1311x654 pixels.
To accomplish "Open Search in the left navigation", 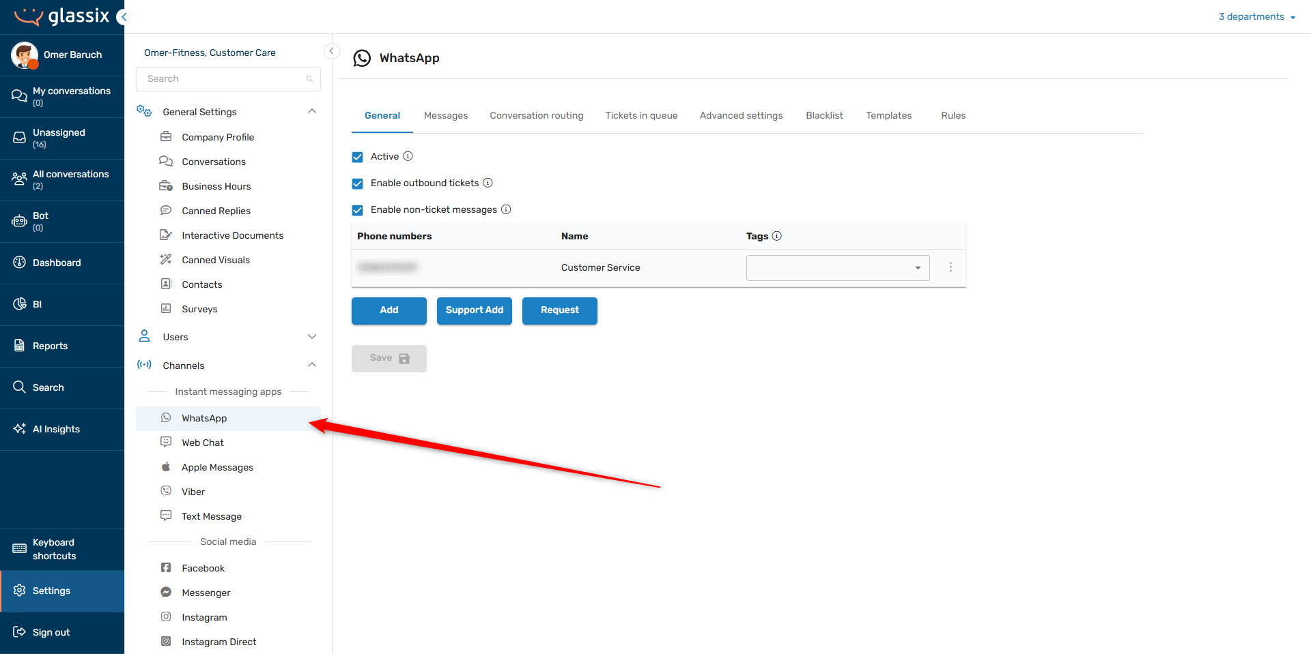I will (x=62, y=388).
